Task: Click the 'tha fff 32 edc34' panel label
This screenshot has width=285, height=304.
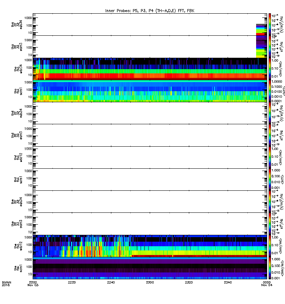Action: [x=17, y=24]
